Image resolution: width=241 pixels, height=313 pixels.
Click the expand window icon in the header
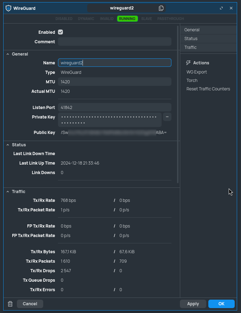tap(221, 8)
